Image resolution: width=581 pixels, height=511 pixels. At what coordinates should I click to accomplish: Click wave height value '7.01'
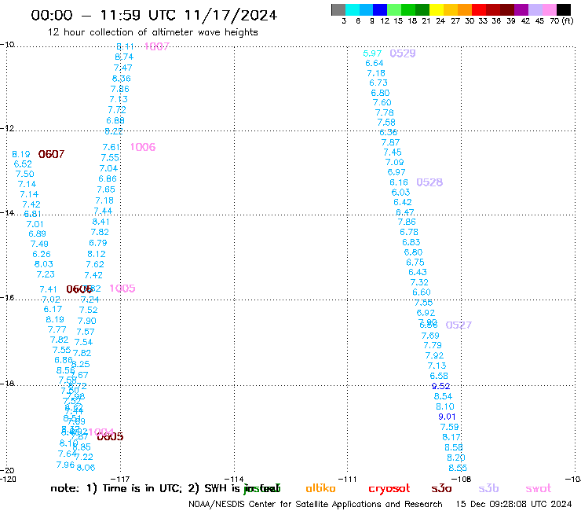[35, 224]
